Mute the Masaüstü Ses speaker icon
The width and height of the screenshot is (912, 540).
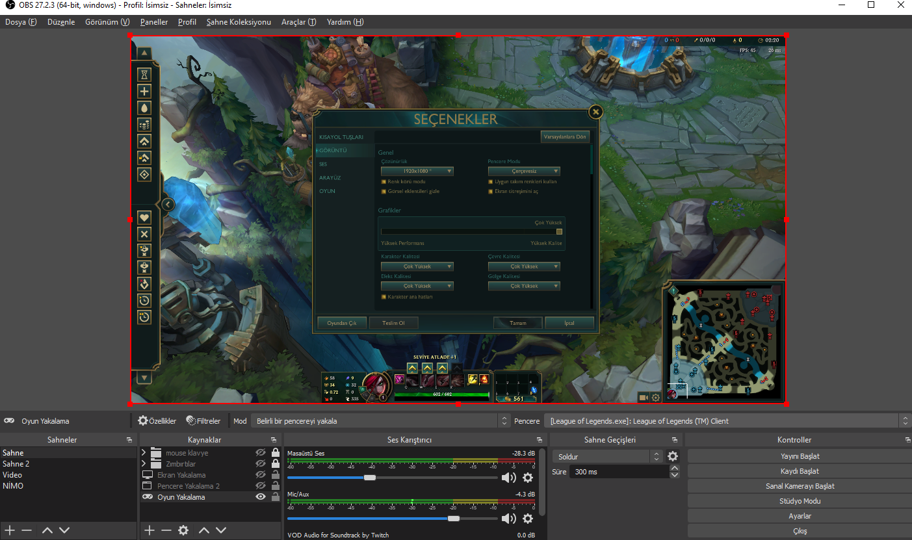coord(508,478)
